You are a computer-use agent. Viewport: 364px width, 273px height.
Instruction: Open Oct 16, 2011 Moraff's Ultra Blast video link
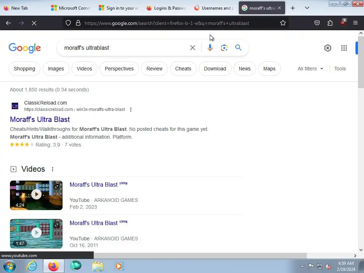[98, 223]
